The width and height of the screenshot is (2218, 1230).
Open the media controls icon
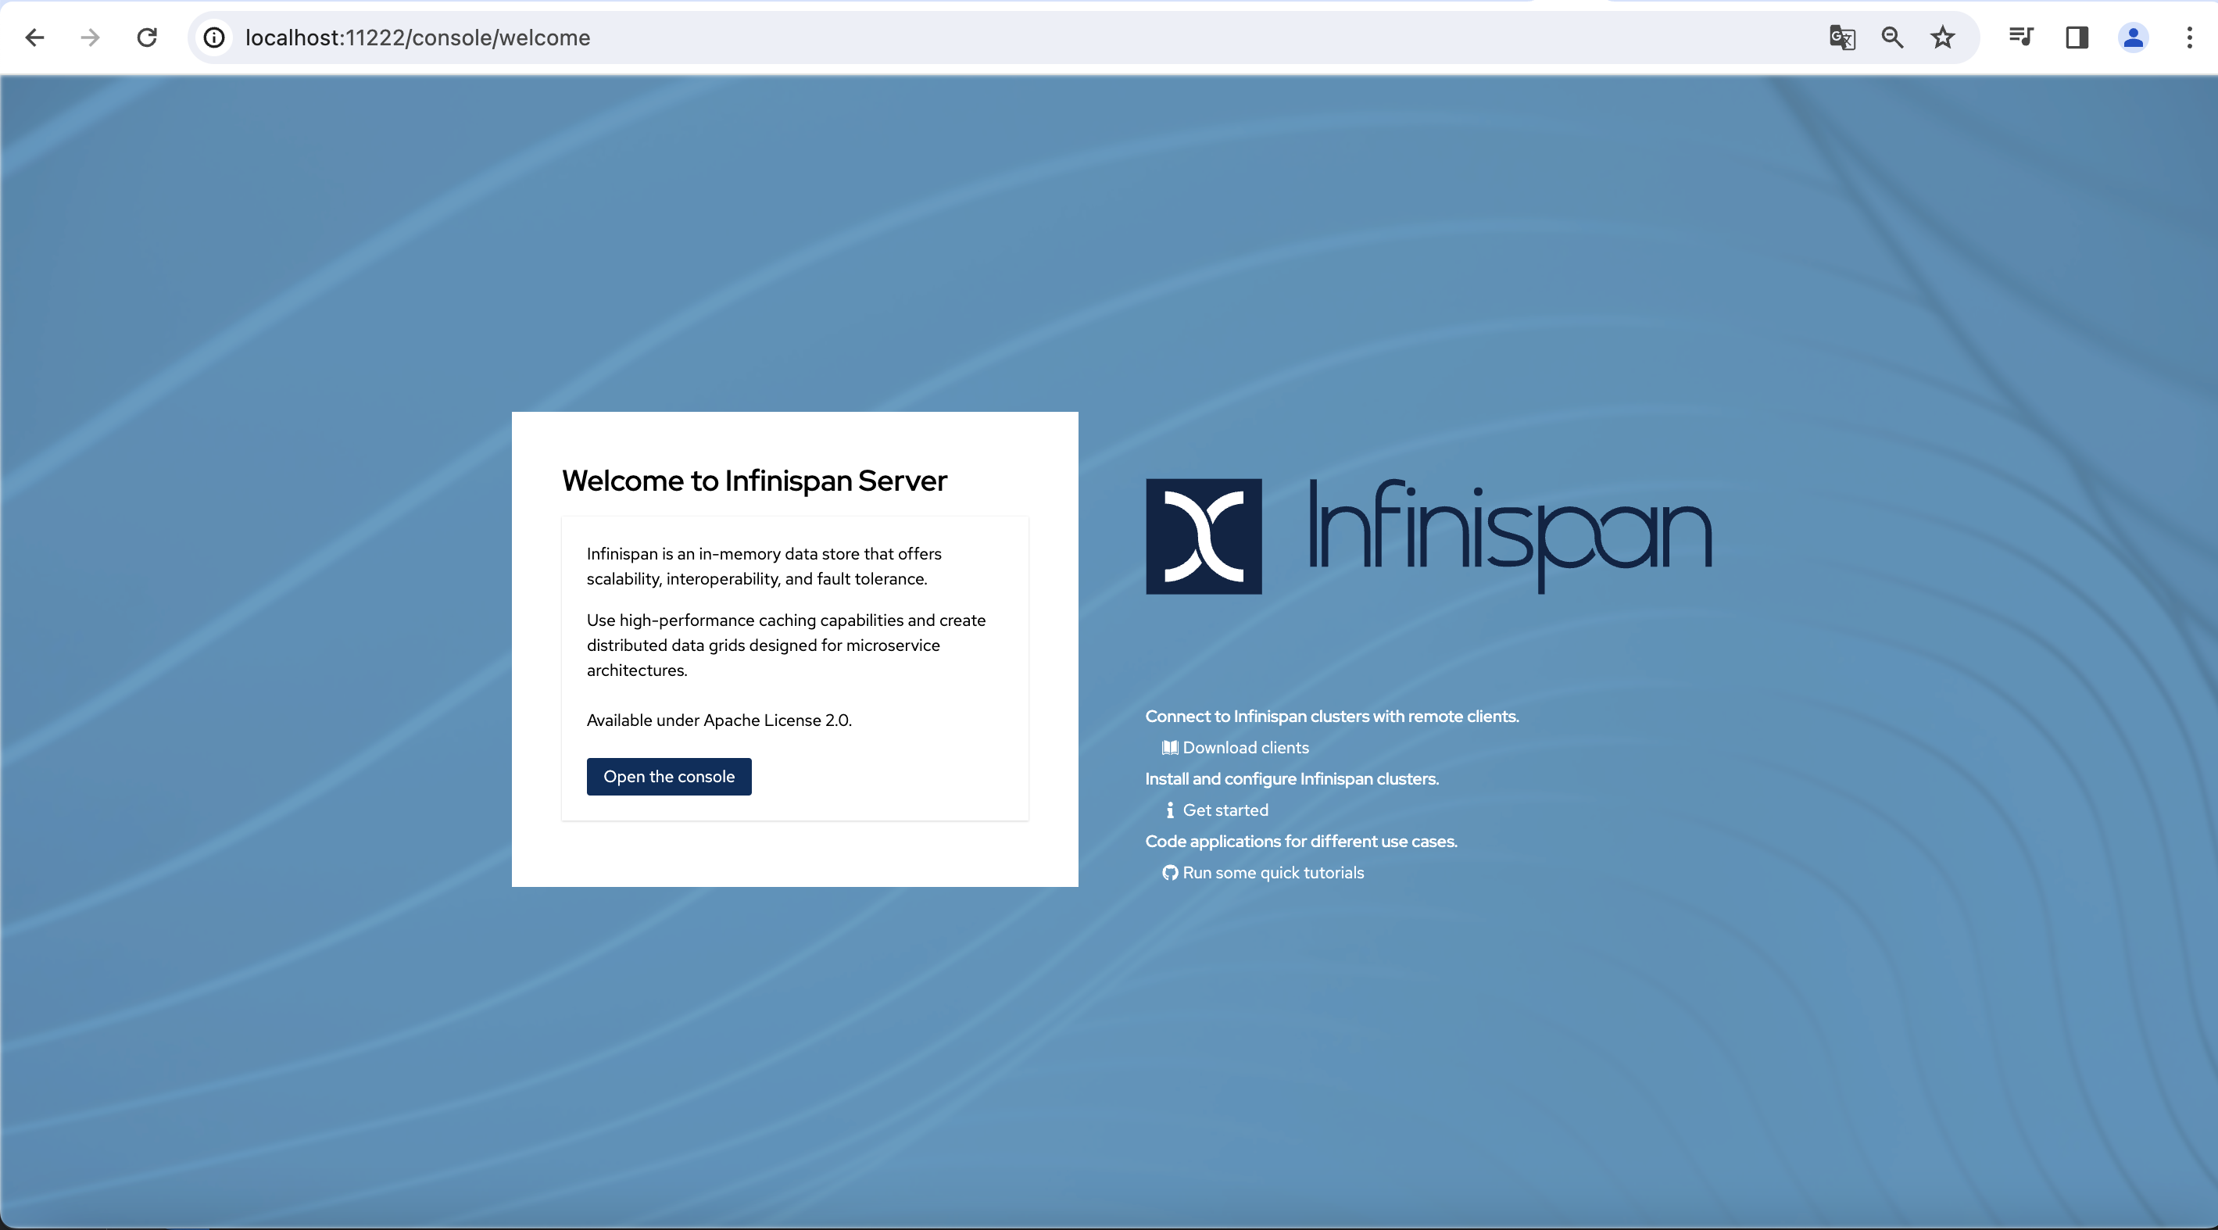pyautogui.click(x=2020, y=38)
